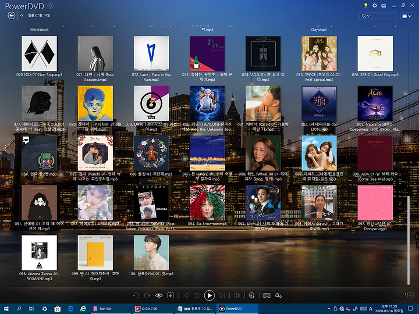Click 071 Four Seasons.mp3 file name
The image size is (419, 314).
tap(95, 77)
